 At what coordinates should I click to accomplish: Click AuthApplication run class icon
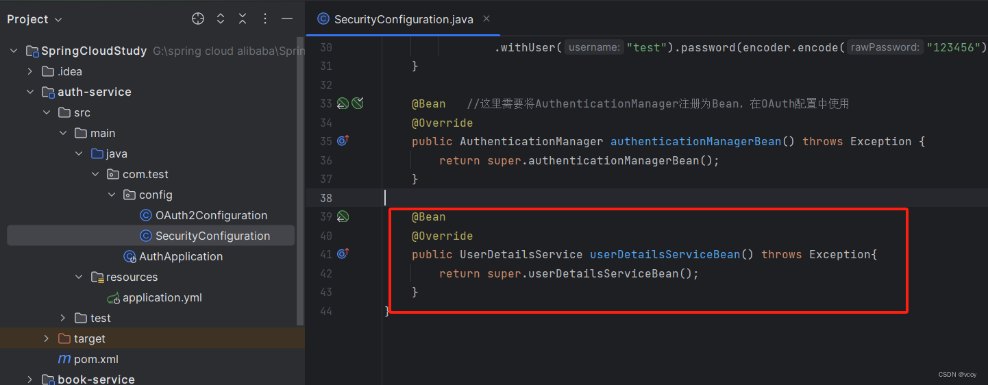coord(129,256)
